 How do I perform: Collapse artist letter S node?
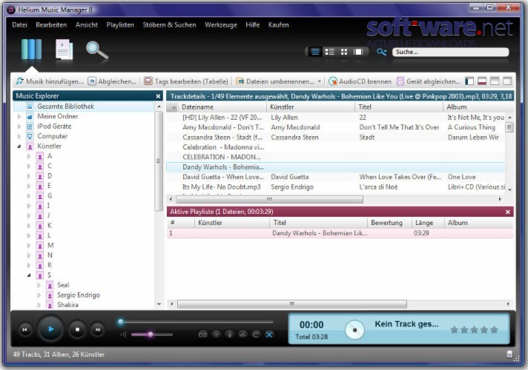click(29, 275)
